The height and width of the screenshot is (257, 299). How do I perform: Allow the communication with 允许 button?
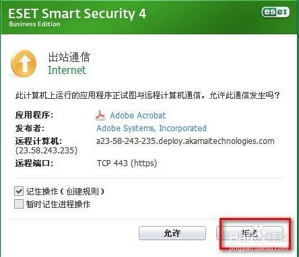(x=172, y=233)
